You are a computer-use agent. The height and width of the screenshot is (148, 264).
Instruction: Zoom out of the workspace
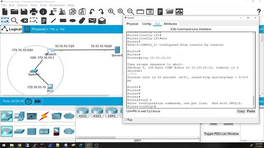click(130, 12)
